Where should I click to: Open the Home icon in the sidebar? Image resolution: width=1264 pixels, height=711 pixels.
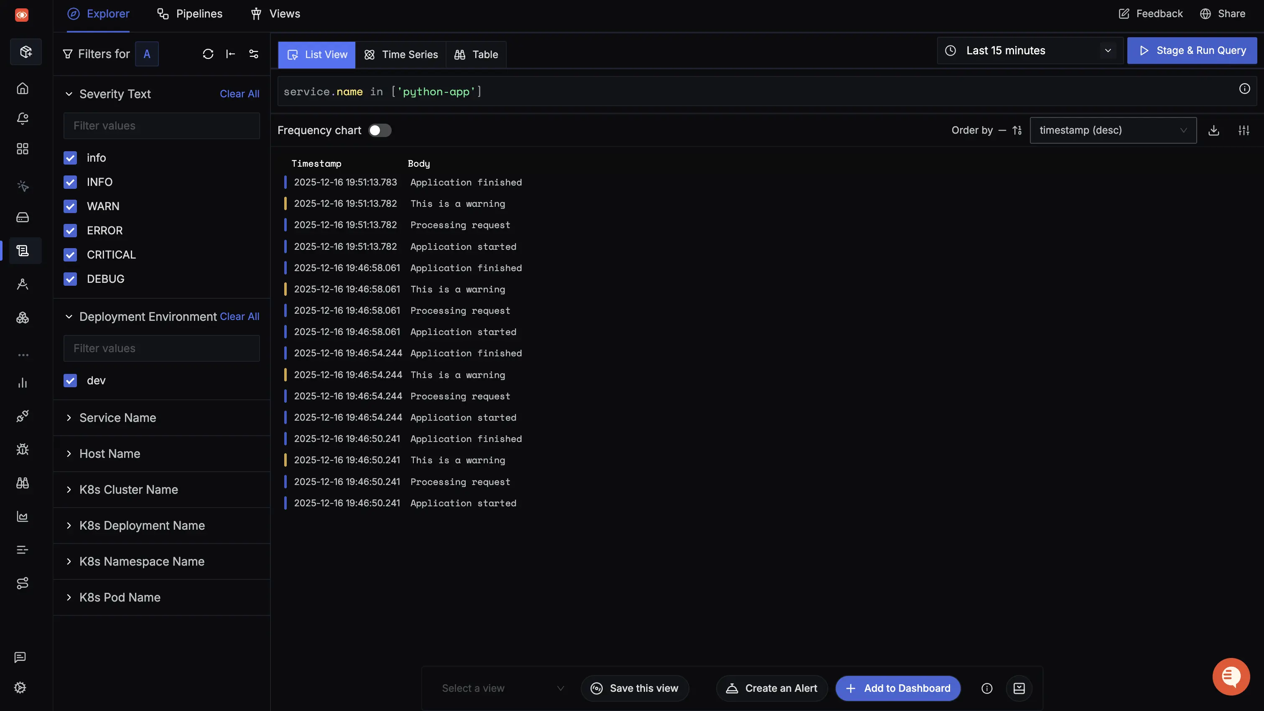click(x=23, y=88)
